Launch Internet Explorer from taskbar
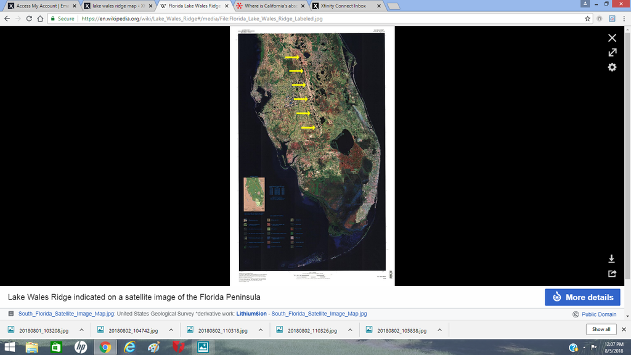 pos(129,347)
